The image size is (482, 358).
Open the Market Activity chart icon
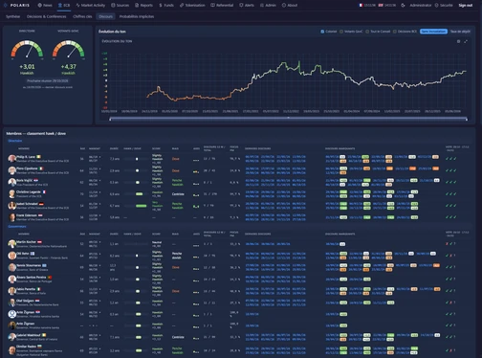click(77, 5)
